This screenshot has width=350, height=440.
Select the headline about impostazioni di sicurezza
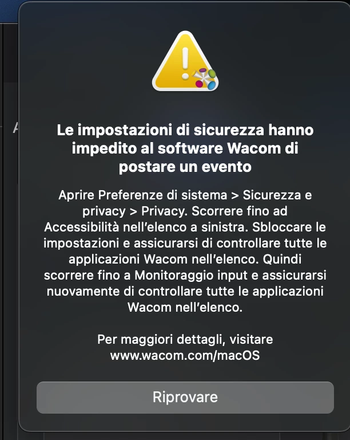[x=185, y=148]
